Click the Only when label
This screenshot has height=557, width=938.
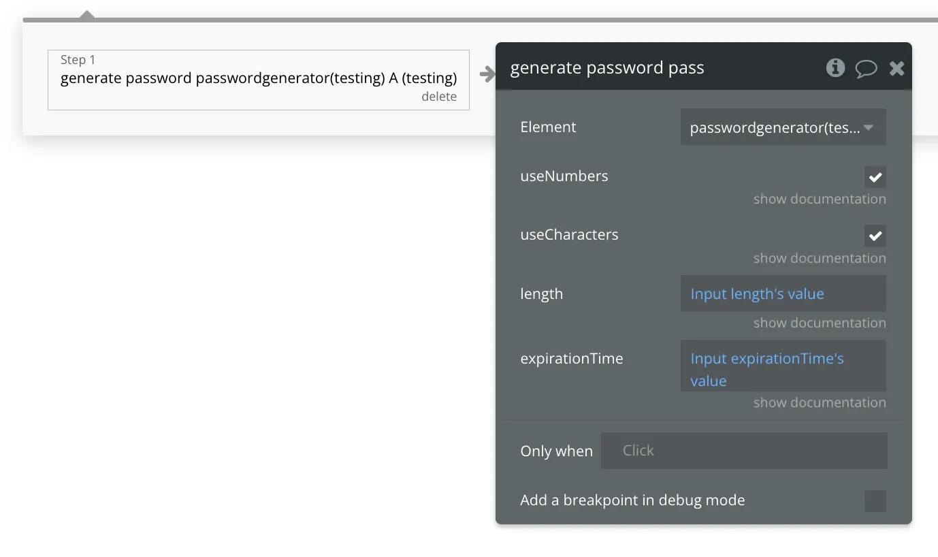(x=556, y=451)
